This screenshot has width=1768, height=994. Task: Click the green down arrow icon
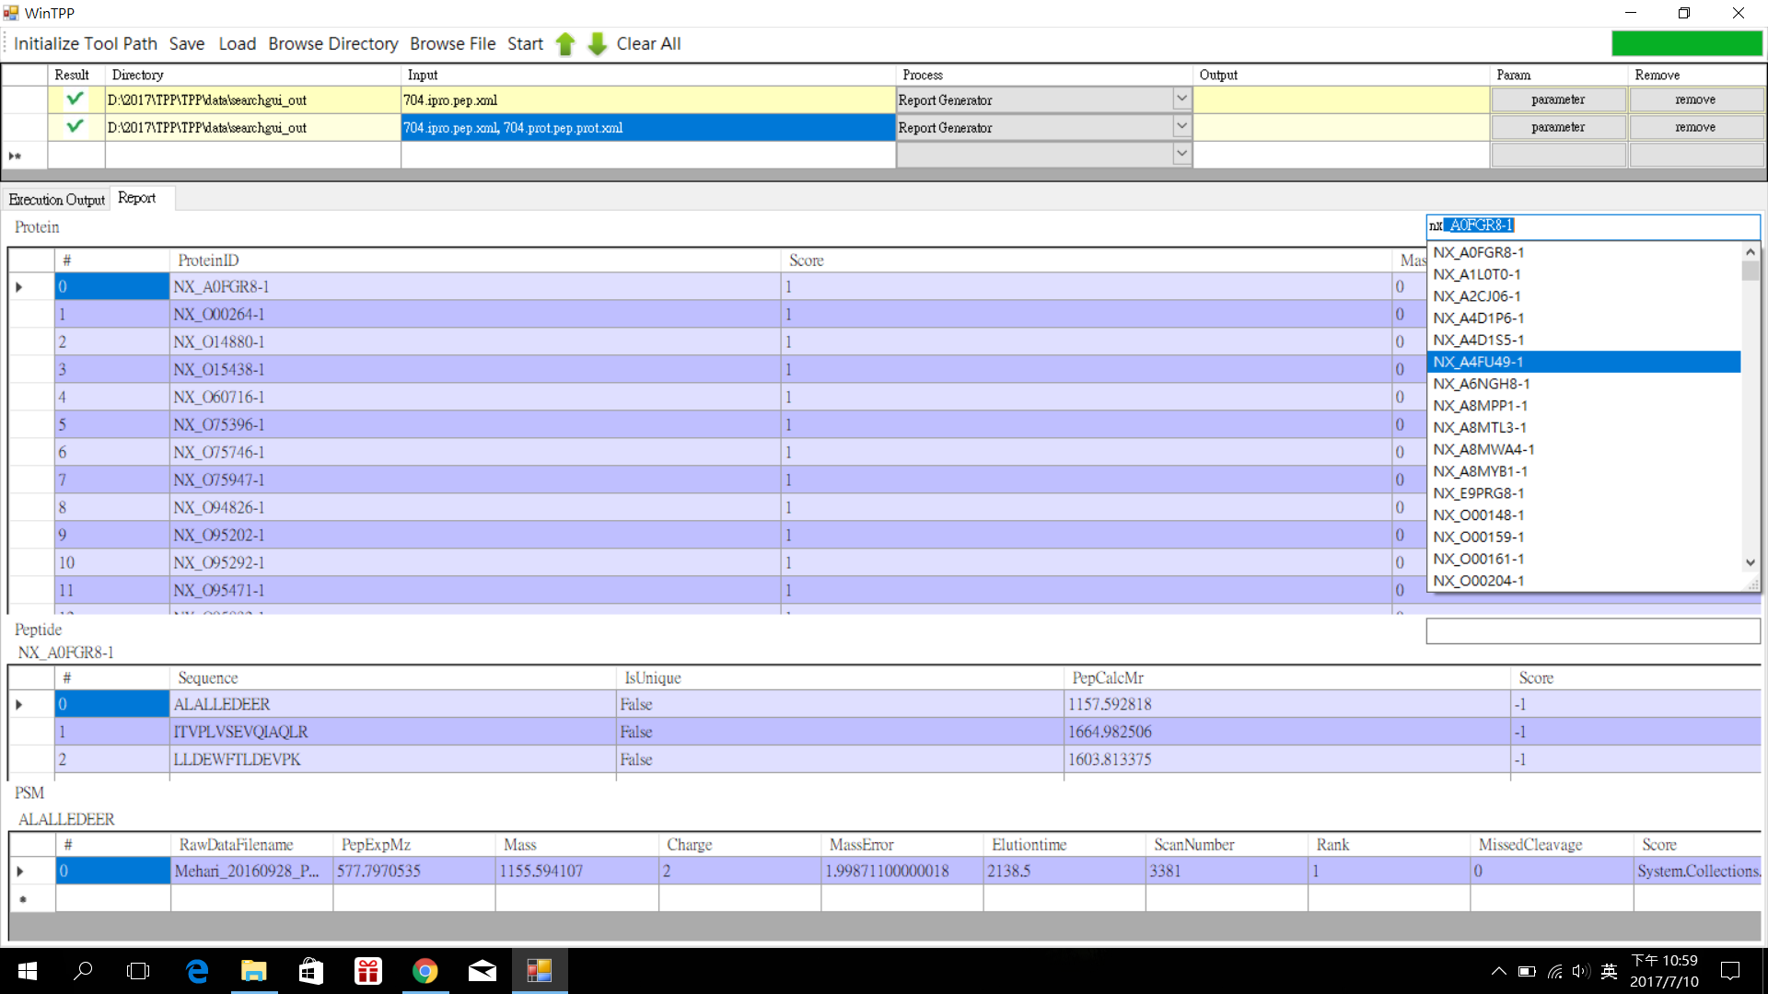[x=598, y=44]
